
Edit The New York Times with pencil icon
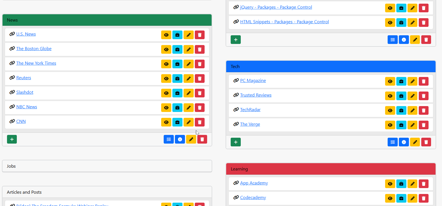189,64
